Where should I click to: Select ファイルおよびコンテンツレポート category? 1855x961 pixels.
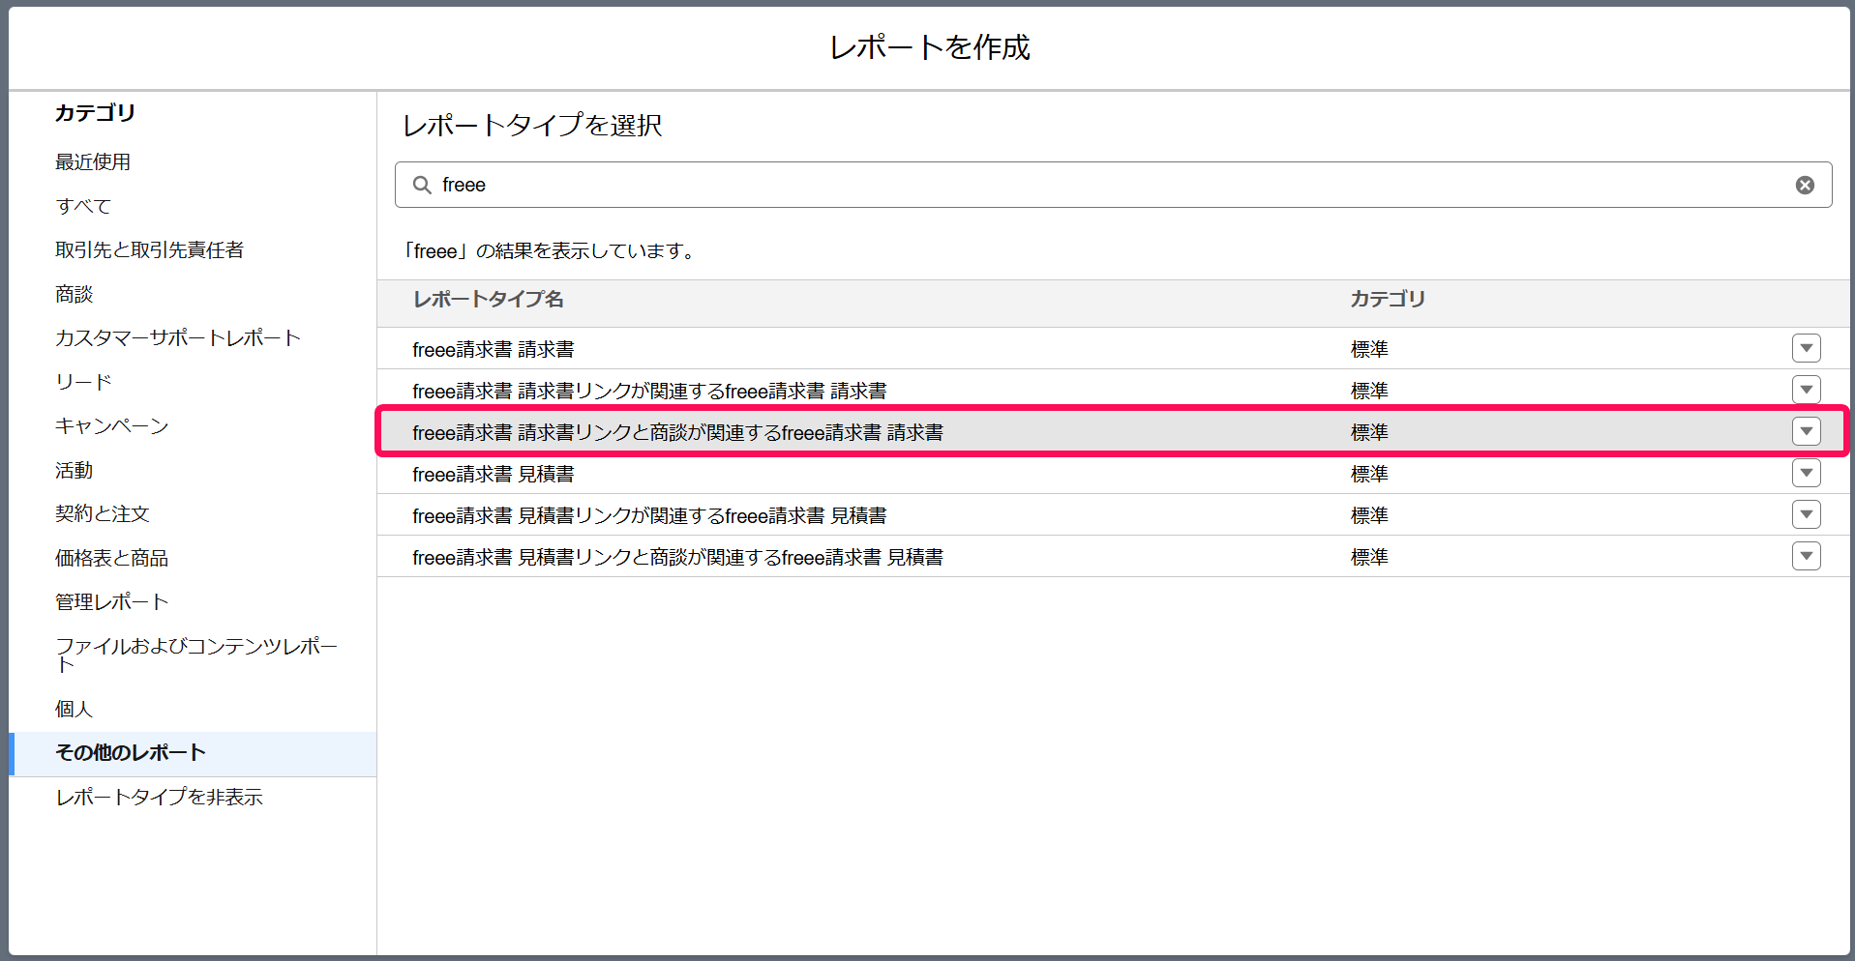click(196, 655)
